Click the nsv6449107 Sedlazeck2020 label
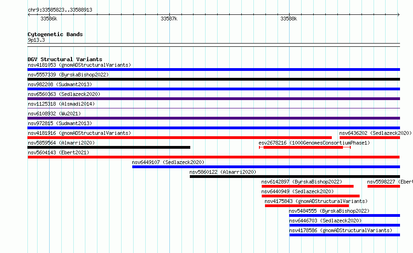 tap(168, 162)
